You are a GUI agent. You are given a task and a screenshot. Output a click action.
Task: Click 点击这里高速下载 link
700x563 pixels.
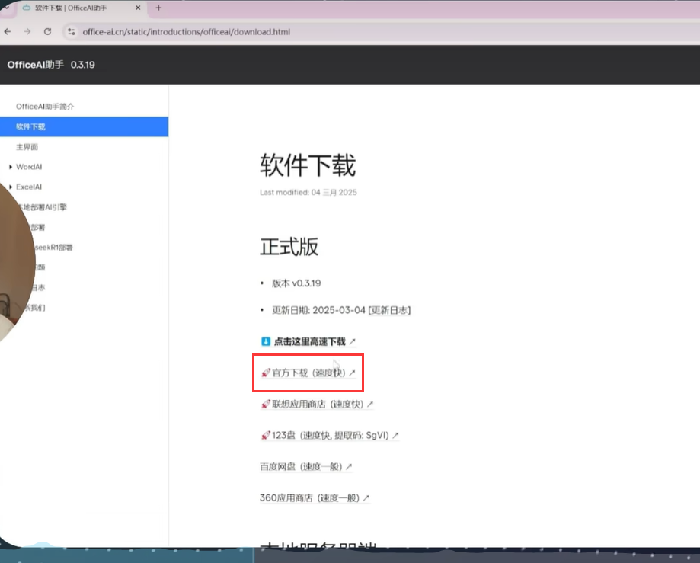[x=308, y=341]
